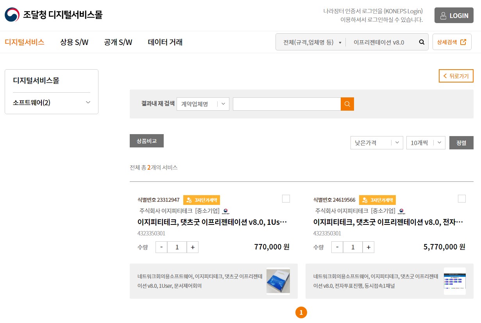Click the text 식별번호 24619566
The width and height of the screenshot is (481, 323).
click(334, 200)
